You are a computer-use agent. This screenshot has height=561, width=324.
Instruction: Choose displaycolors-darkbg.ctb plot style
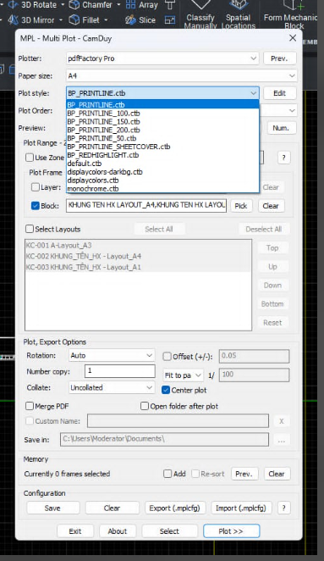[x=162, y=172]
